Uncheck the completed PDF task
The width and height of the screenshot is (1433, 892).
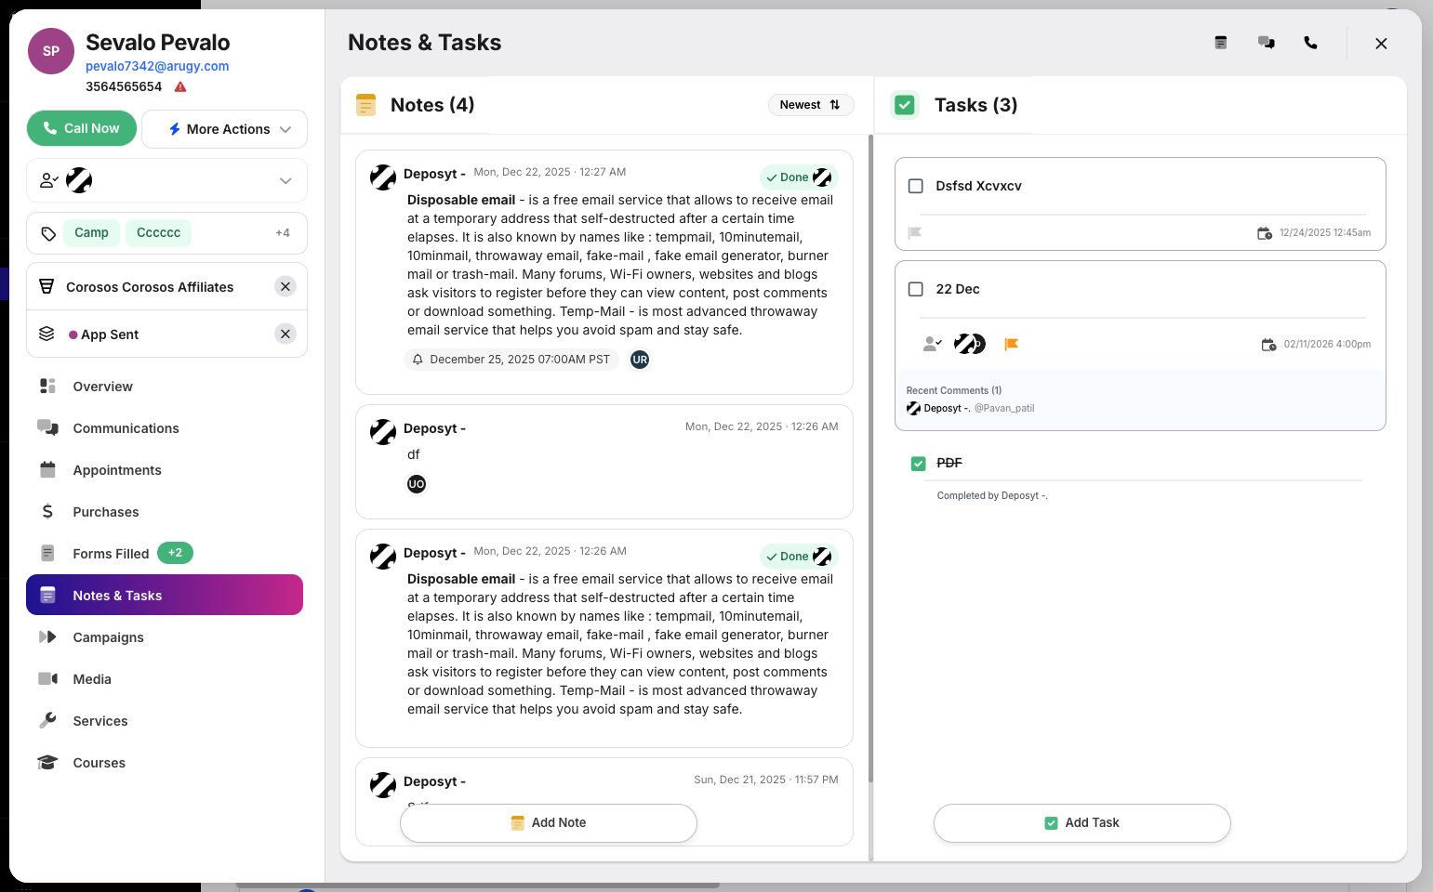pos(919,464)
